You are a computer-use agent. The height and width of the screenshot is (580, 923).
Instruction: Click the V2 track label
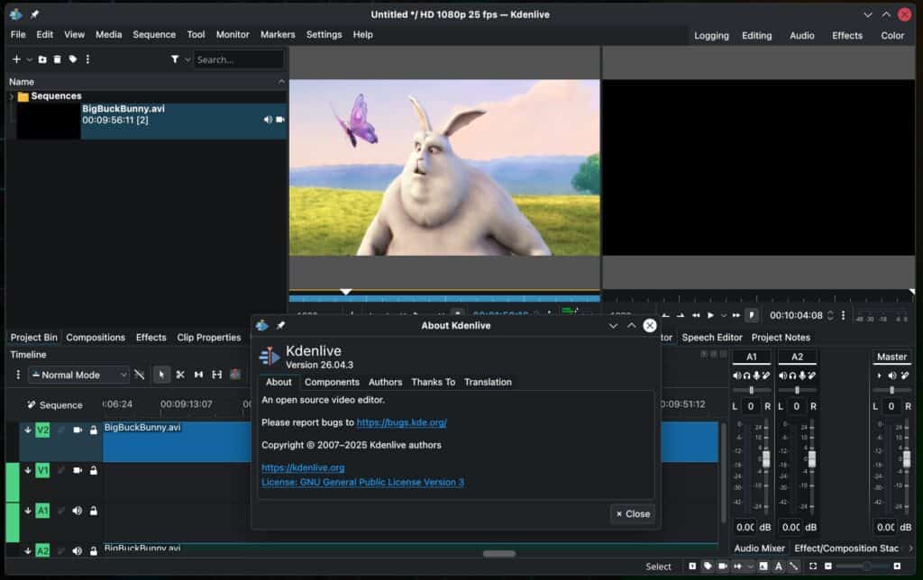(x=42, y=430)
